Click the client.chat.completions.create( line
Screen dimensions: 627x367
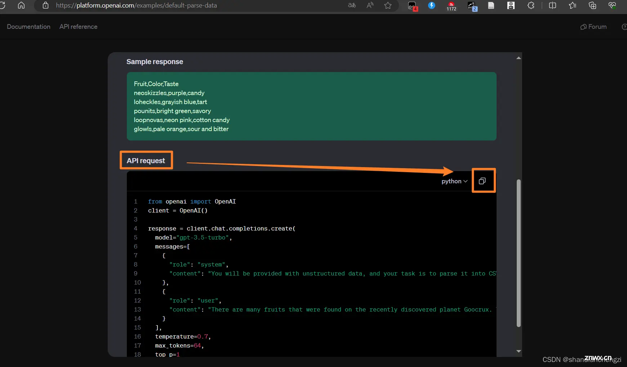pos(222,229)
